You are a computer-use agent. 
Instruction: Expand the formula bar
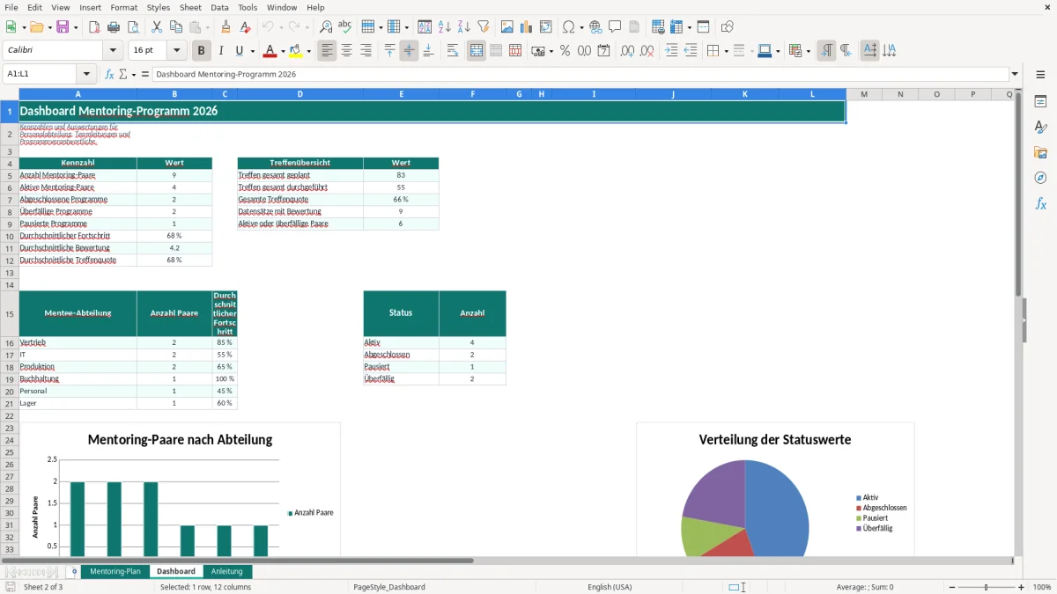point(1016,74)
